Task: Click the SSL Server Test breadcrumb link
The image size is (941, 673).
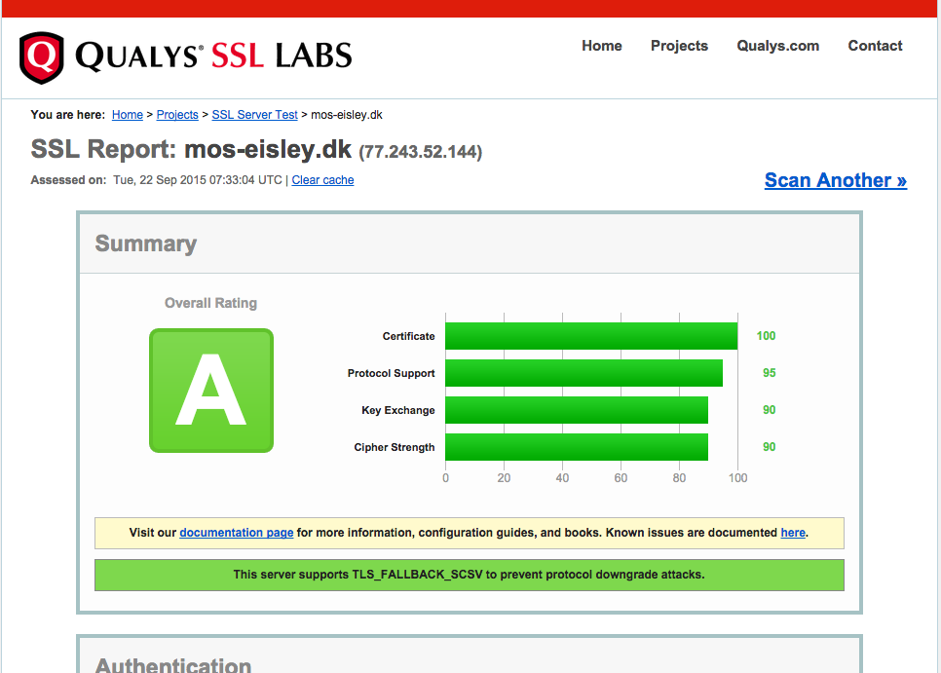Action: [254, 115]
